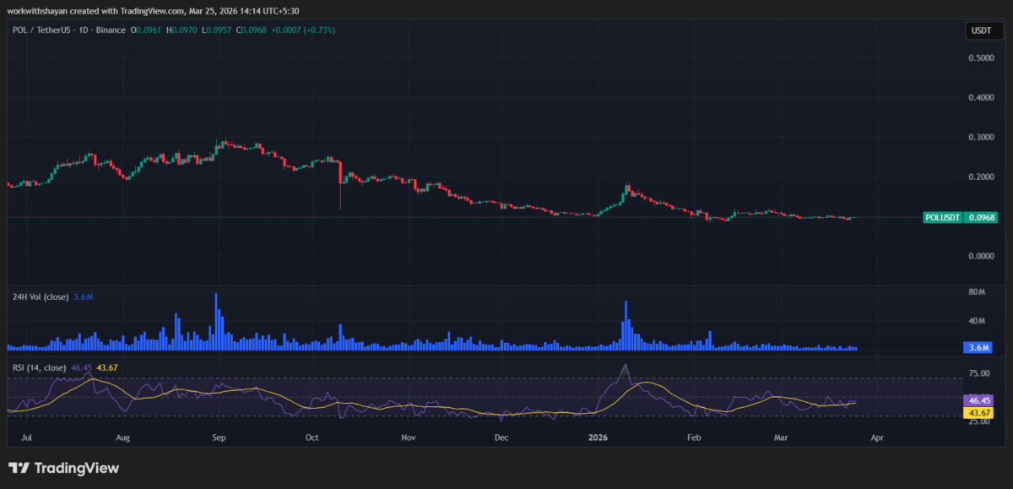The width and height of the screenshot is (1013, 489).
Task: Select 2026 on the time axis
Action: point(598,437)
